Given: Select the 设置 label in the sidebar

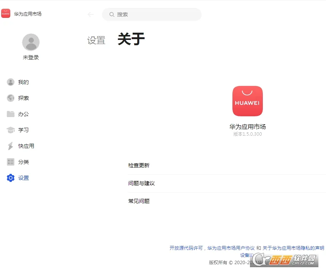Looking at the screenshot, I should 24,178.
